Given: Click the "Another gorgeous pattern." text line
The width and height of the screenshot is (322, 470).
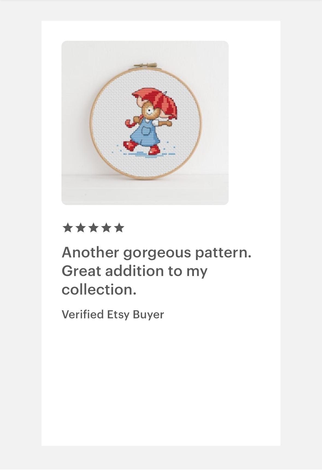Looking at the screenshot, I should click(x=156, y=253).
